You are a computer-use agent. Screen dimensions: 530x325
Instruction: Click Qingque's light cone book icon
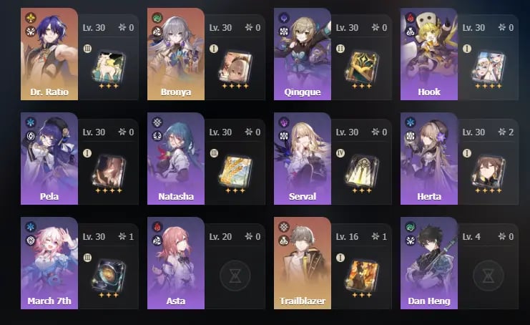click(x=362, y=67)
